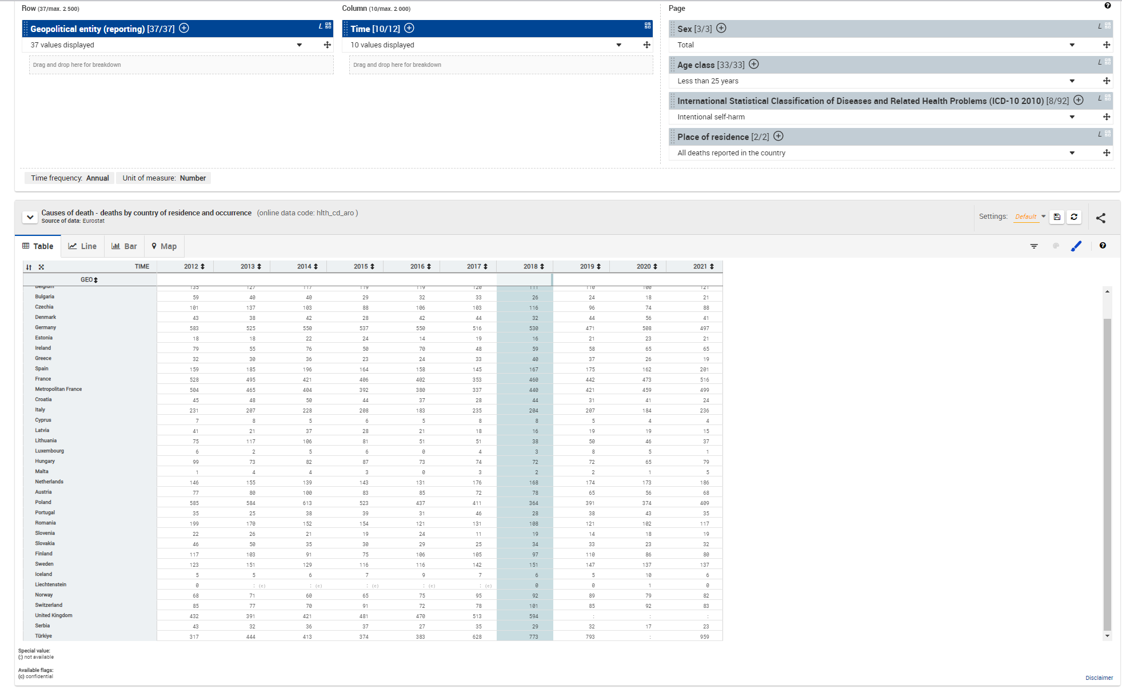Viewport: 1122px width, 693px height.
Task: Open the Disclaimer link
Action: pyautogui.click(x=1099, y=678)
